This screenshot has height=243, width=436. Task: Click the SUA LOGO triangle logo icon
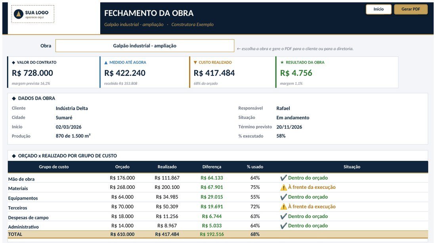tap(19, 13)
